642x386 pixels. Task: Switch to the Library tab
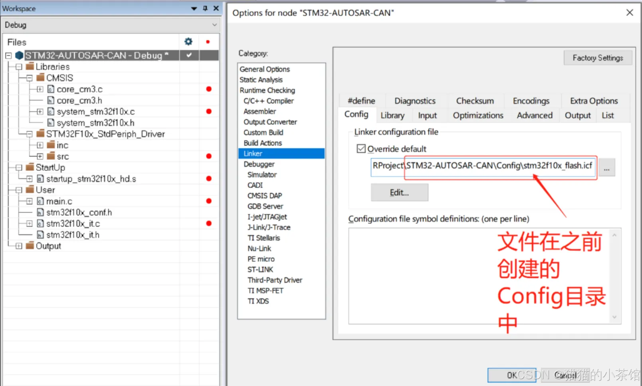392,115
